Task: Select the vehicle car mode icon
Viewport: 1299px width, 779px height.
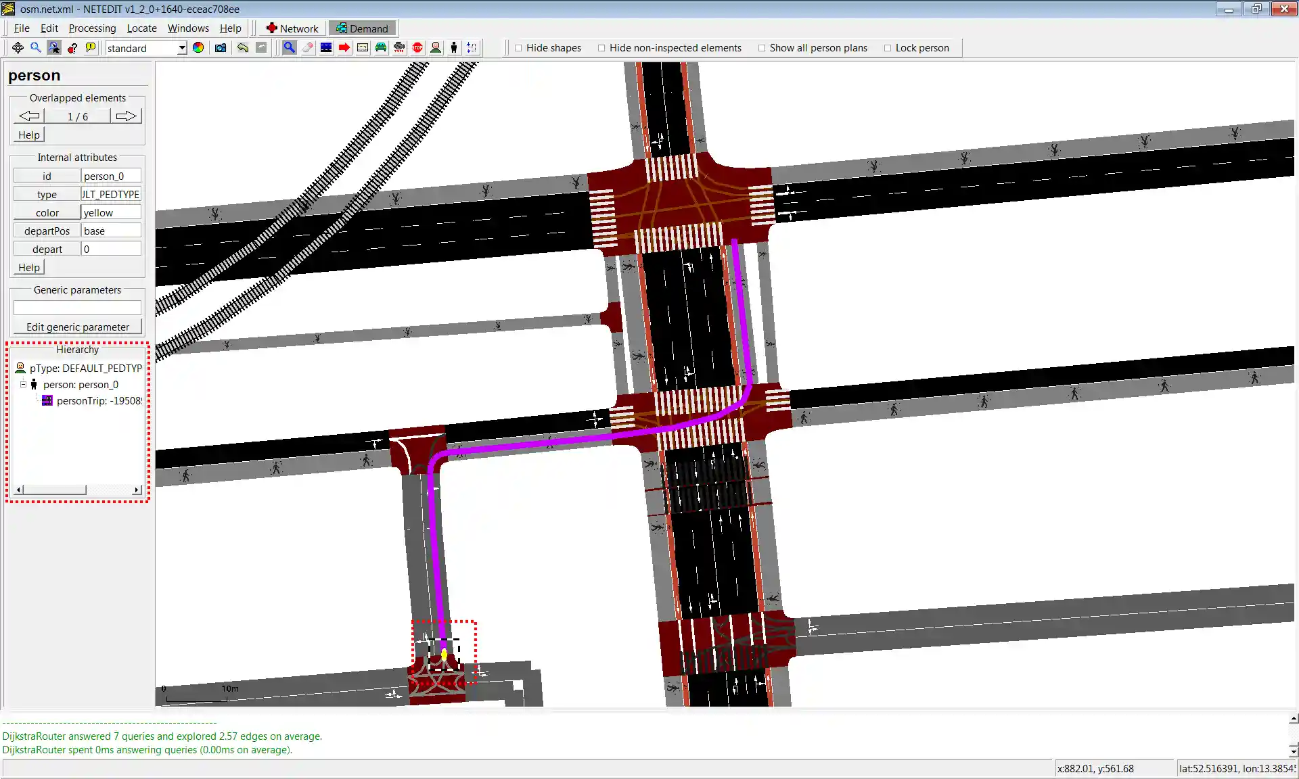Action: (x=381, y=48)
